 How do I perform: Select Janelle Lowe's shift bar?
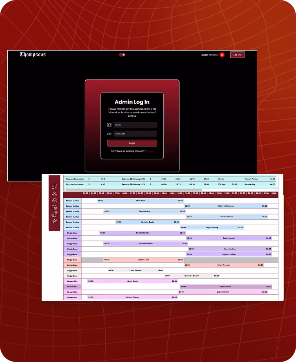tap(144, 260)
